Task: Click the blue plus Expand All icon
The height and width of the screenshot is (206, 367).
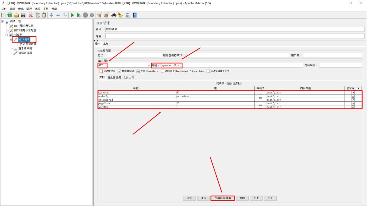Action: tap(51, 15)
